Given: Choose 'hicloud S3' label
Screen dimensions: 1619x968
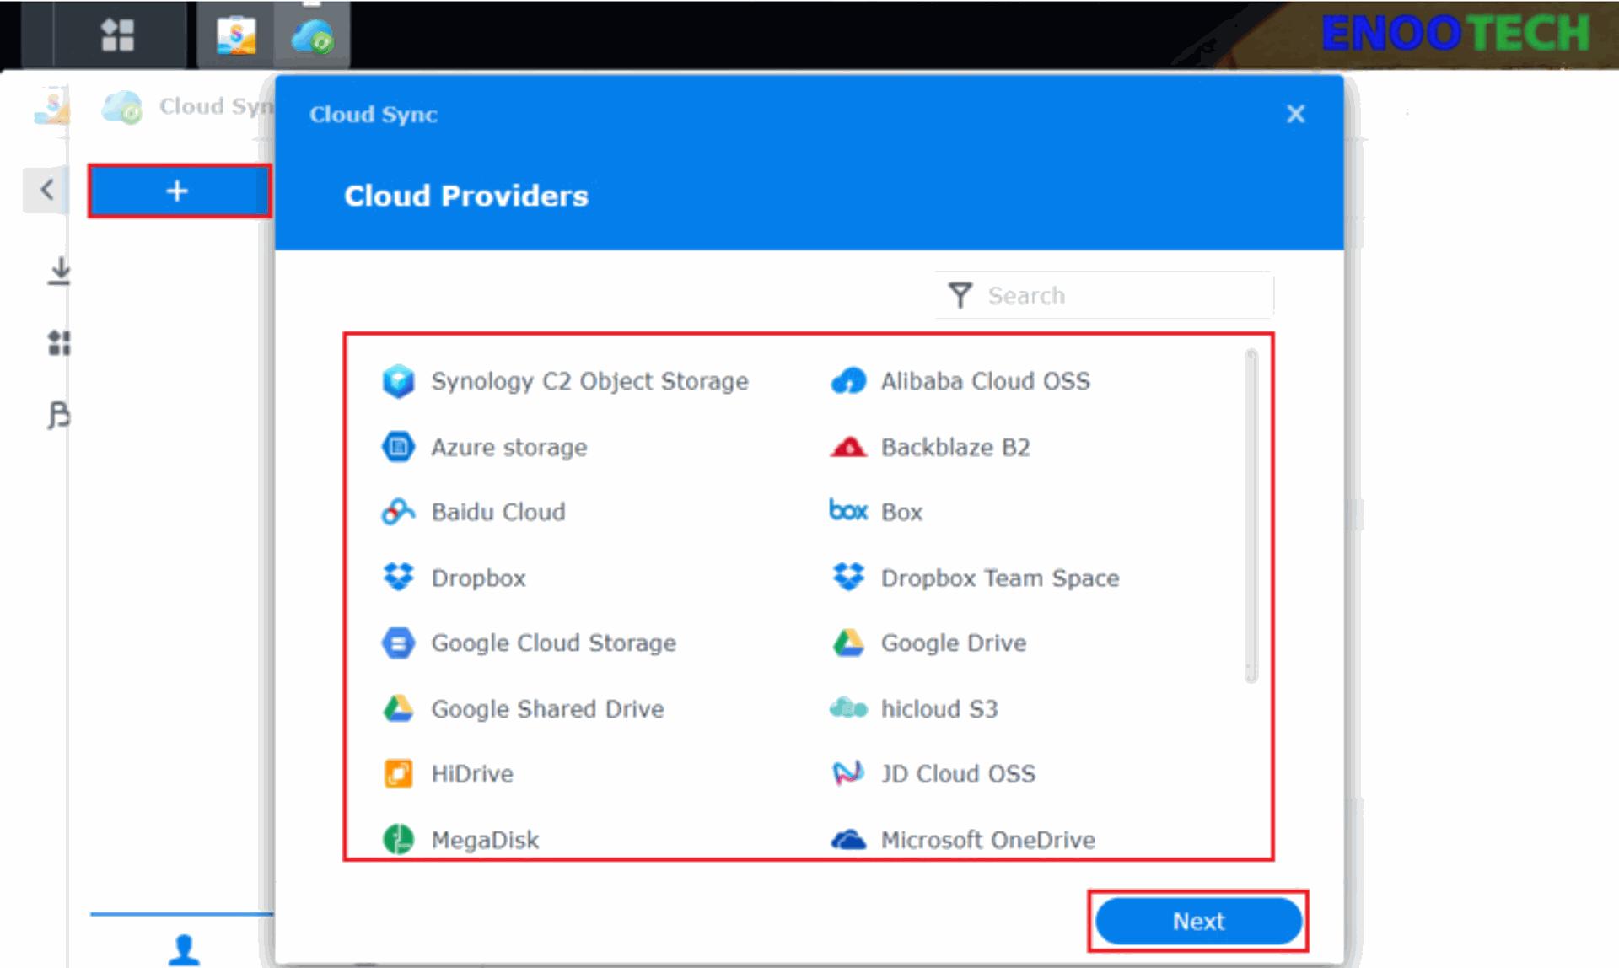Looking at the screenshot, I should [x=939, y=709].
